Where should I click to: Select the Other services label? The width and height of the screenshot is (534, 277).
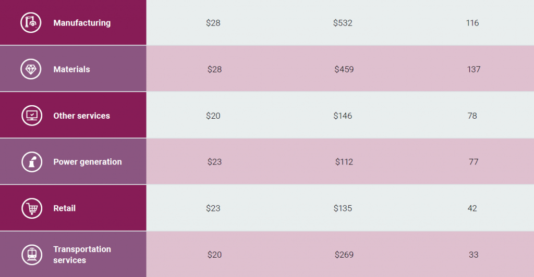point(82,116)
